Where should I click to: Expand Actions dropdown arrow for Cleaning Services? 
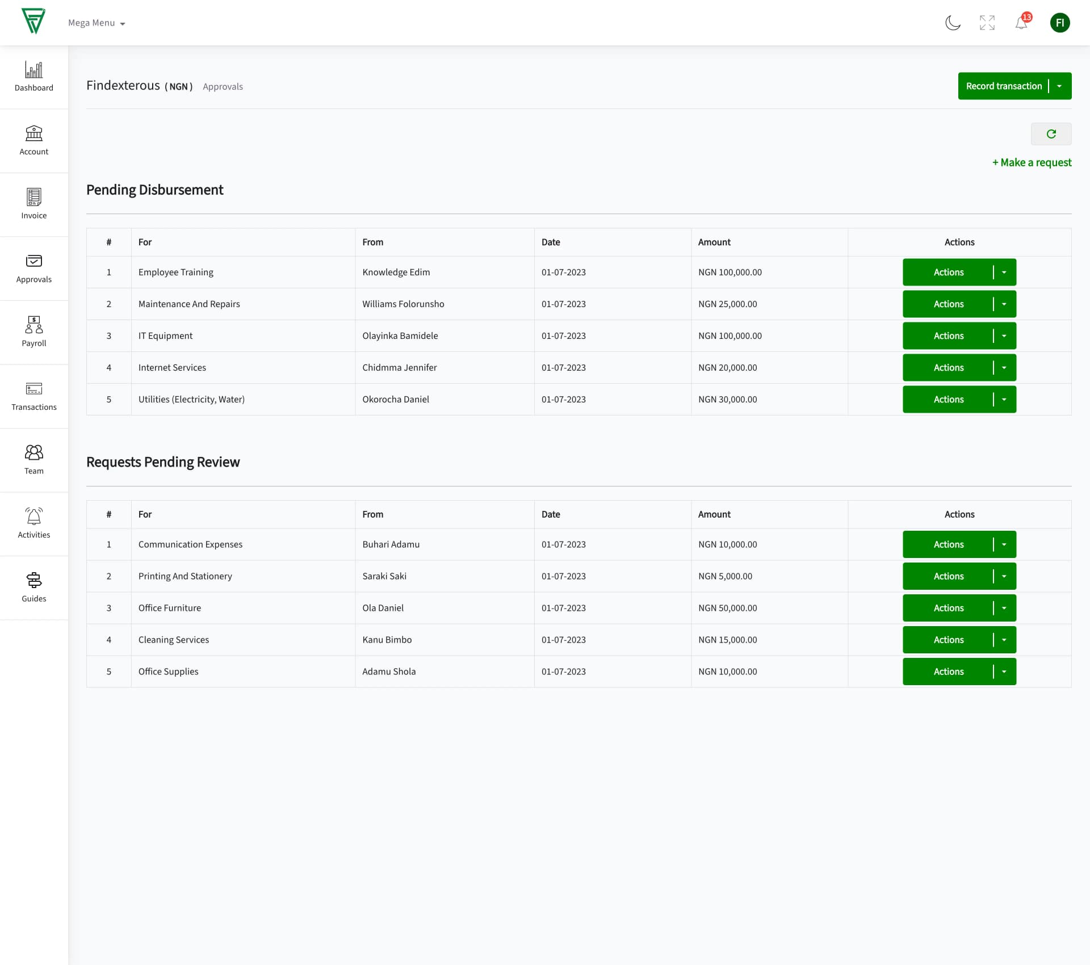click(1004, 640)
